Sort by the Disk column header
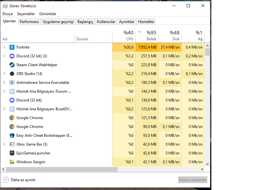This screenshot has width=273, height=190. point(170,36)
